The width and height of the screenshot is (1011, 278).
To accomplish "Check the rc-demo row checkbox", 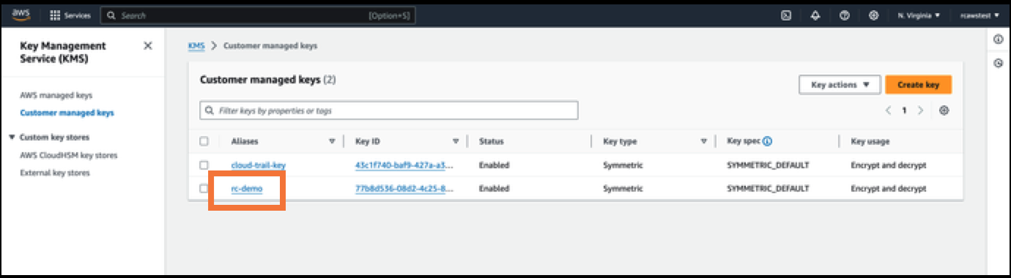I will [x=204, y=189].
